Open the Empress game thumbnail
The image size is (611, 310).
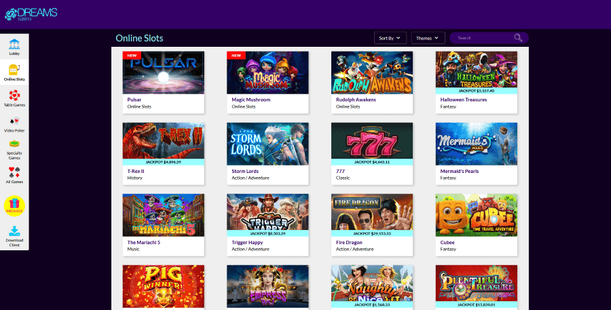click(267, 286)
